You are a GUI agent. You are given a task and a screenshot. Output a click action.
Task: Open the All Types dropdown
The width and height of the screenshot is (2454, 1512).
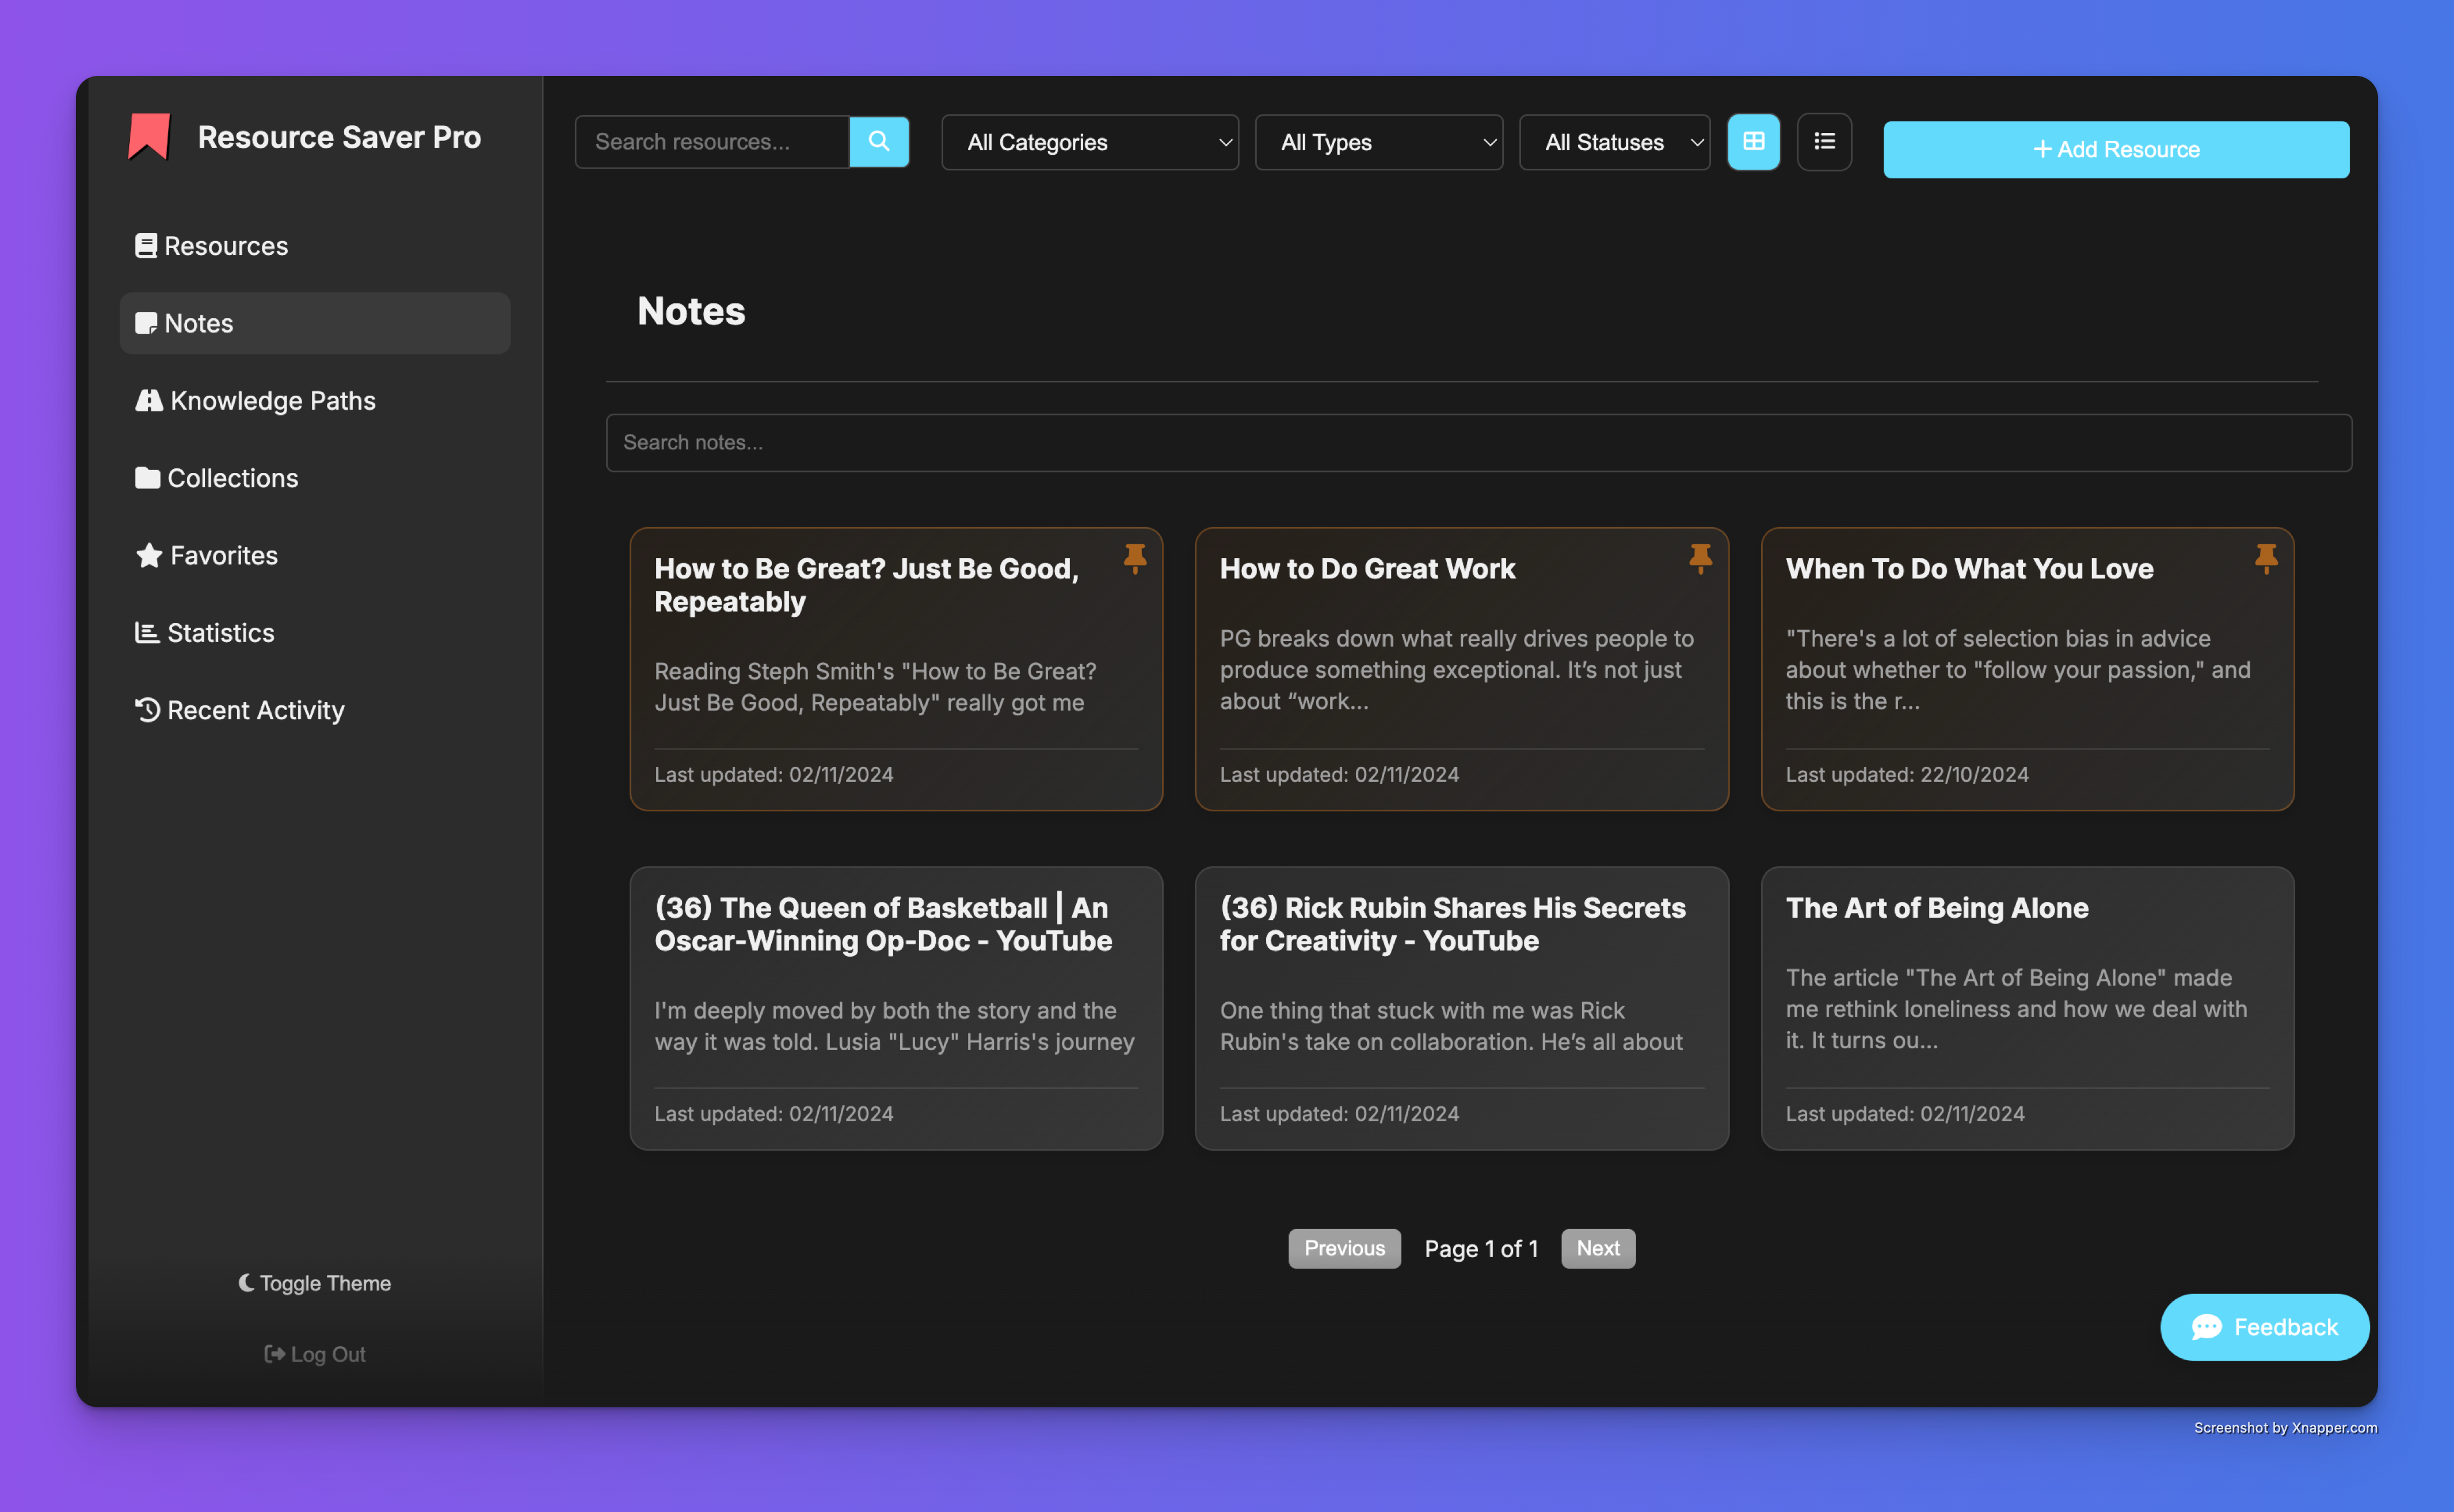tap(1378, 142)
